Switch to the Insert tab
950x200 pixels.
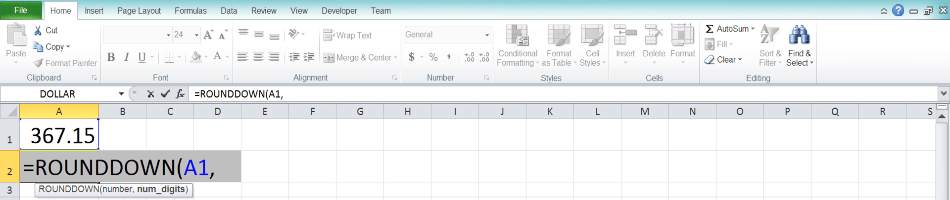94,11
